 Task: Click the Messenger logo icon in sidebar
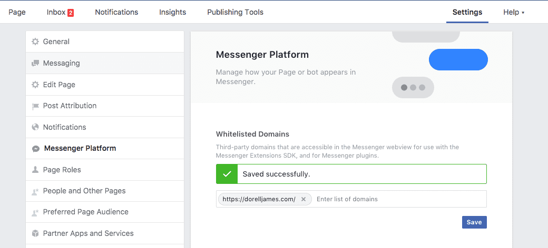[x=35, y=149]
